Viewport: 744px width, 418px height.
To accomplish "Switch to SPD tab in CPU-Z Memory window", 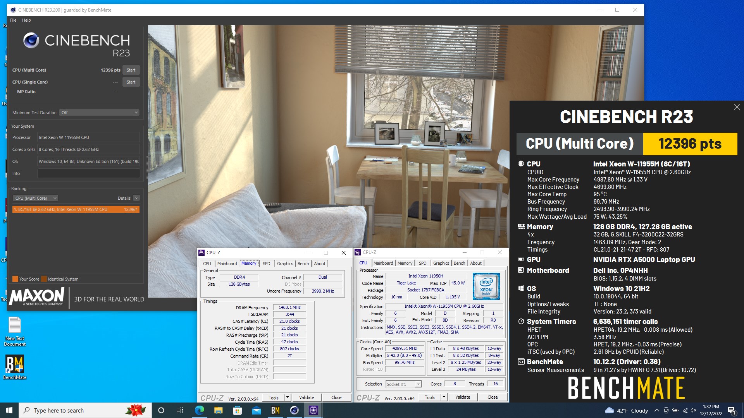I will (x=267, y=264).
